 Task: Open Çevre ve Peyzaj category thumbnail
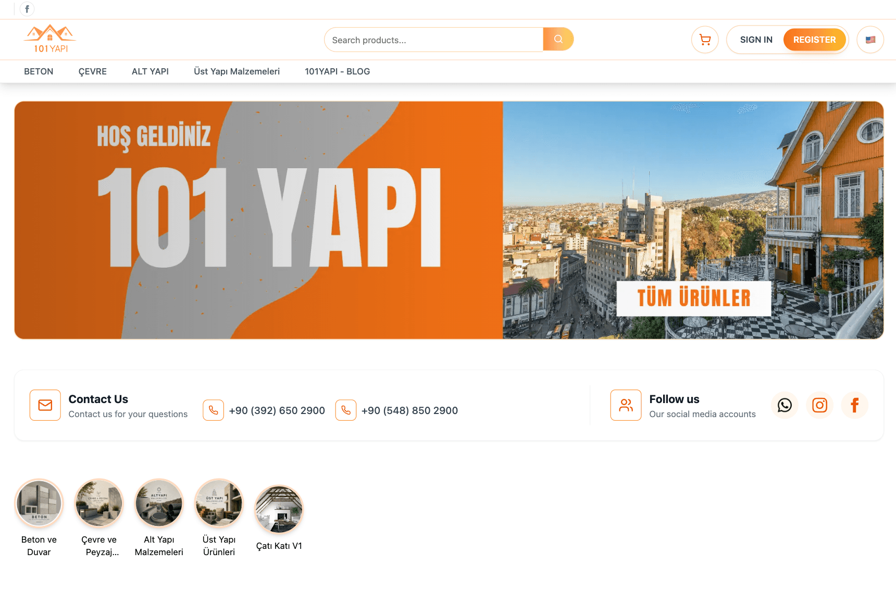click(99, 503)
